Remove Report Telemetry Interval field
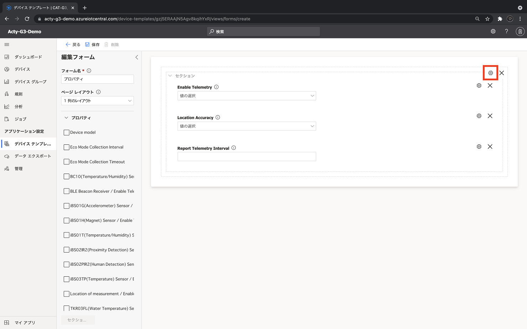This screenshot has width=527, height=329. 490,147
